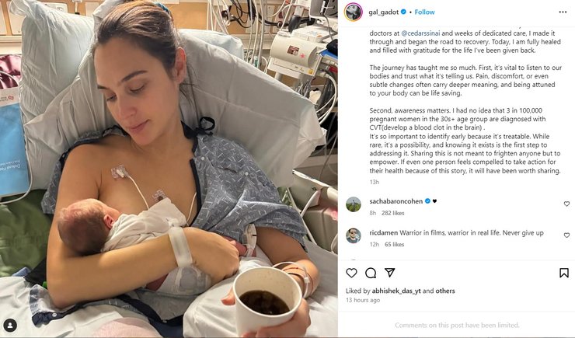Share post via paper plane icon
The height and width of the screenshot is (338, 575).
389,273
